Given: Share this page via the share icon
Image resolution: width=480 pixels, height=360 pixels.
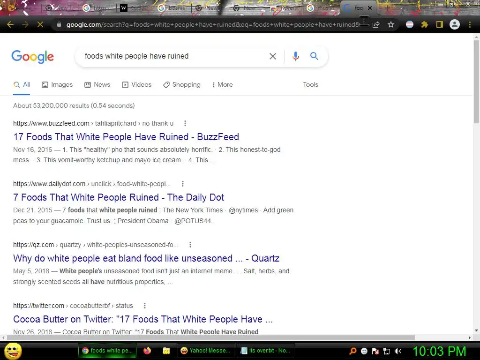Looking at the screenshot, I should (376, 24).
